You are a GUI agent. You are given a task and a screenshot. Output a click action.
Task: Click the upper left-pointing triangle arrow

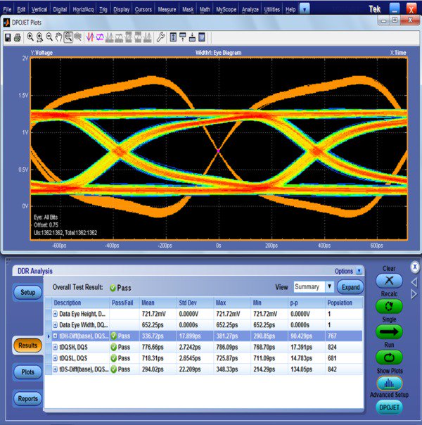(x=414, y=282)
